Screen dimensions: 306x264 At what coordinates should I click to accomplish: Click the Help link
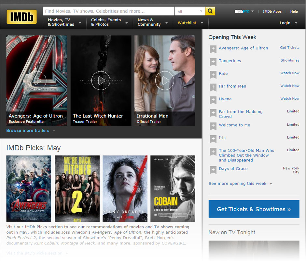294,11
